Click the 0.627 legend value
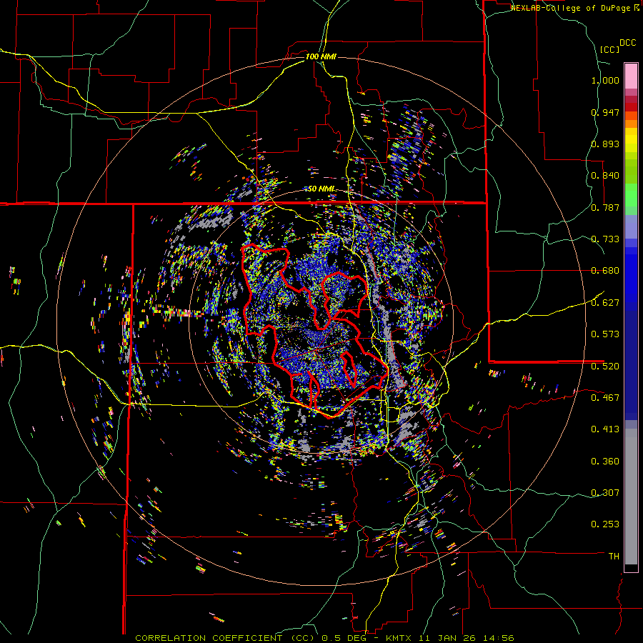 click(x=605, y=303)
